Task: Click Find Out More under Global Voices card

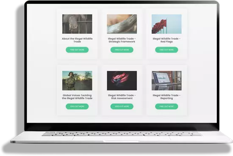Action: 77,106
